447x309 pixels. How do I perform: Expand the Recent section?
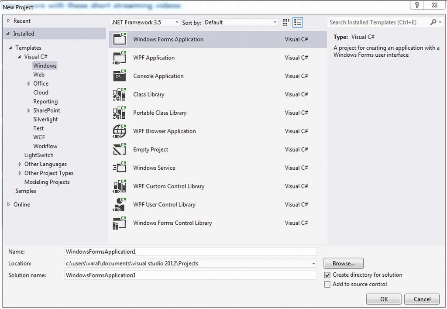(x=9, y=21)
